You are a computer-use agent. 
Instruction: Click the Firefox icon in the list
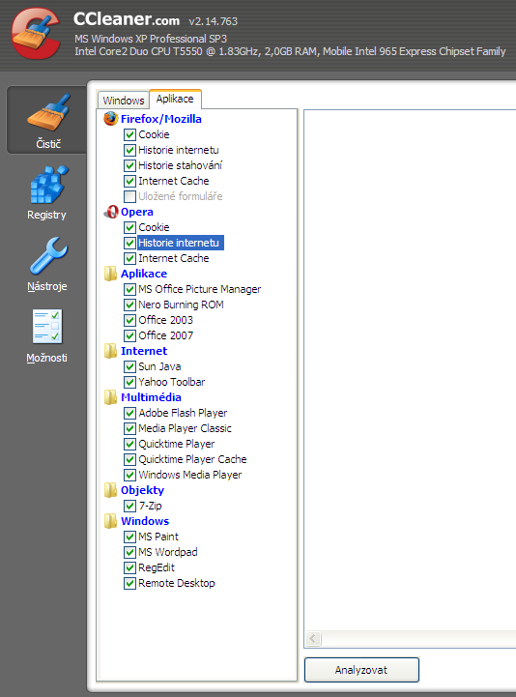click(x=111, y=119)
